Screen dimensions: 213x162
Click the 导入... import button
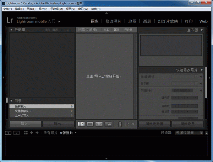tap(26, 124)
